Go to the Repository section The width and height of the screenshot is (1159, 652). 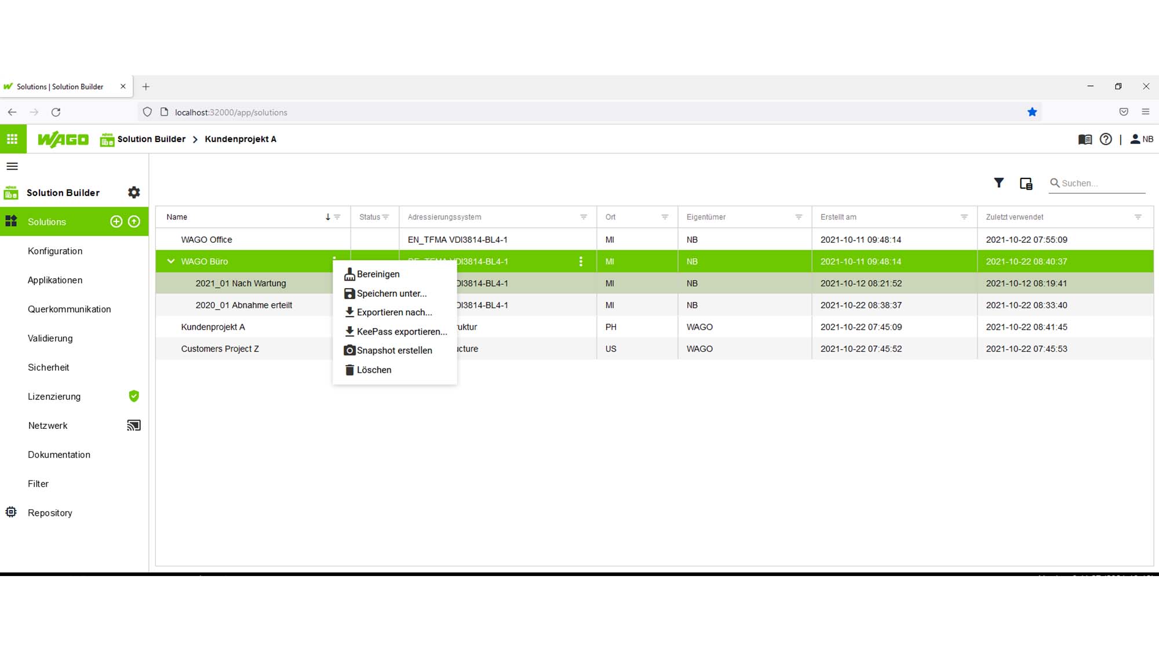tap(50, 513)
